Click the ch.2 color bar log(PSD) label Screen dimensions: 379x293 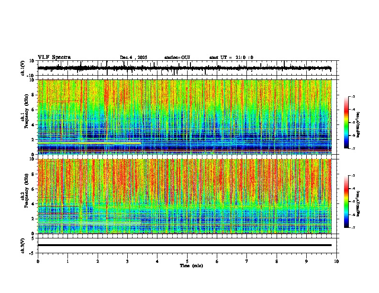click(x=358, y=203)
